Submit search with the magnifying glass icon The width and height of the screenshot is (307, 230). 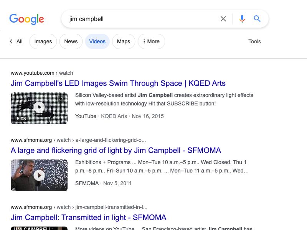(257, 19)
